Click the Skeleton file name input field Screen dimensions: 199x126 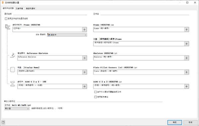click(x=139, y=58)
